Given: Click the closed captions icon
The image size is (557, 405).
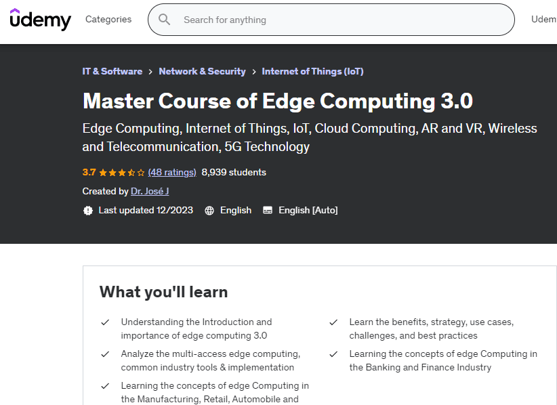Looking at the screenshot, I should [x=268, y=211].
